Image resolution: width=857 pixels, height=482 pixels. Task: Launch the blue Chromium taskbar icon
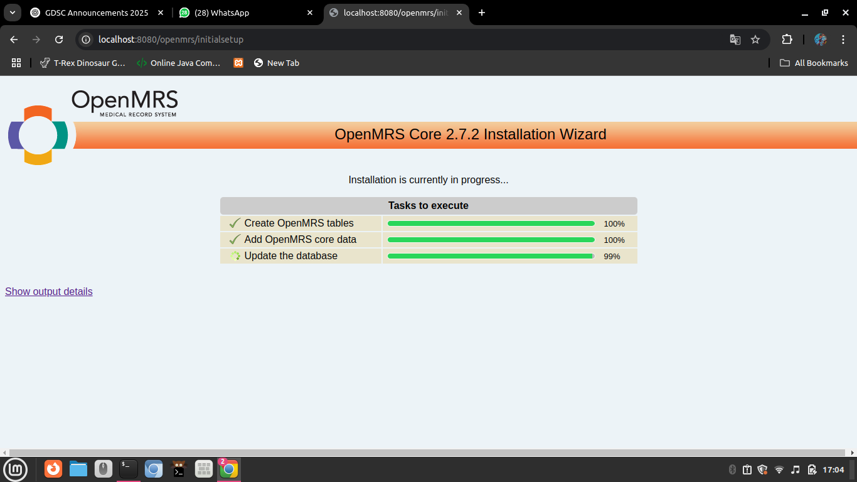click(154, 469)
